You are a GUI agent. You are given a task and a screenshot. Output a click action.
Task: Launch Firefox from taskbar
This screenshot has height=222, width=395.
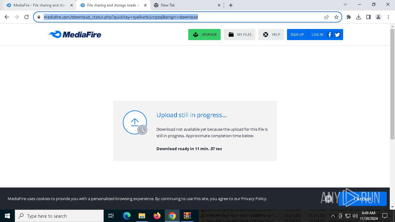(x=157, y=216)
